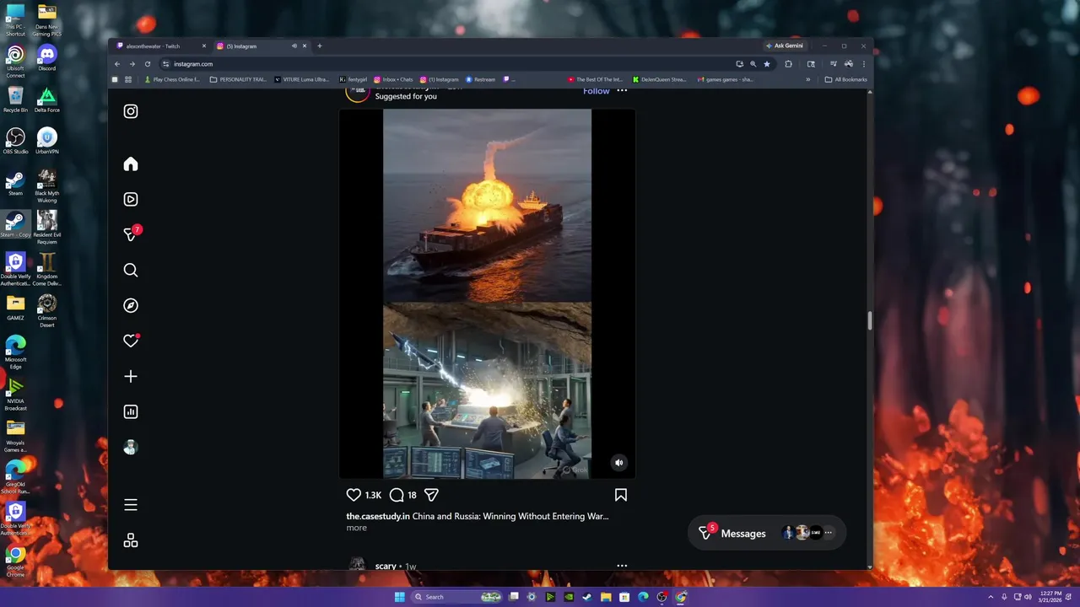Image resolution: width=1080 pixels, height=607 pixels.
Task: Open a new browser tab
Action: (x=320, y=46)
